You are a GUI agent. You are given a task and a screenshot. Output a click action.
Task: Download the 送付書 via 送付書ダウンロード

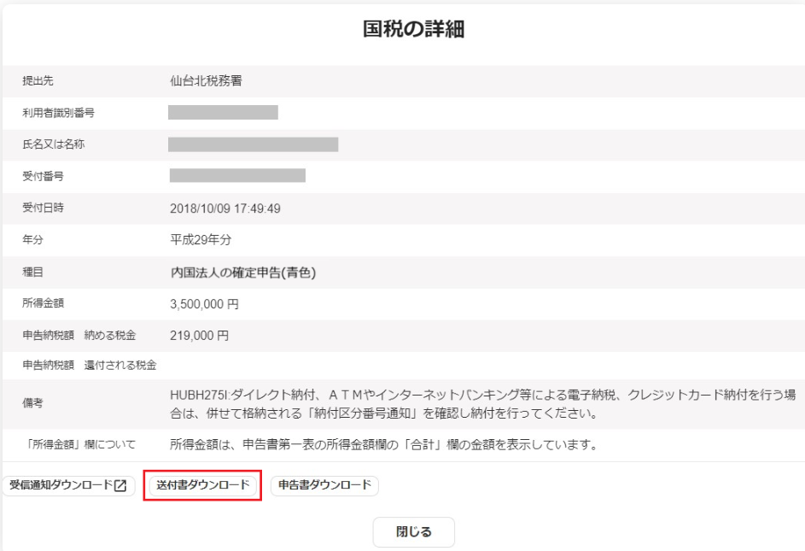coord(203,485)
